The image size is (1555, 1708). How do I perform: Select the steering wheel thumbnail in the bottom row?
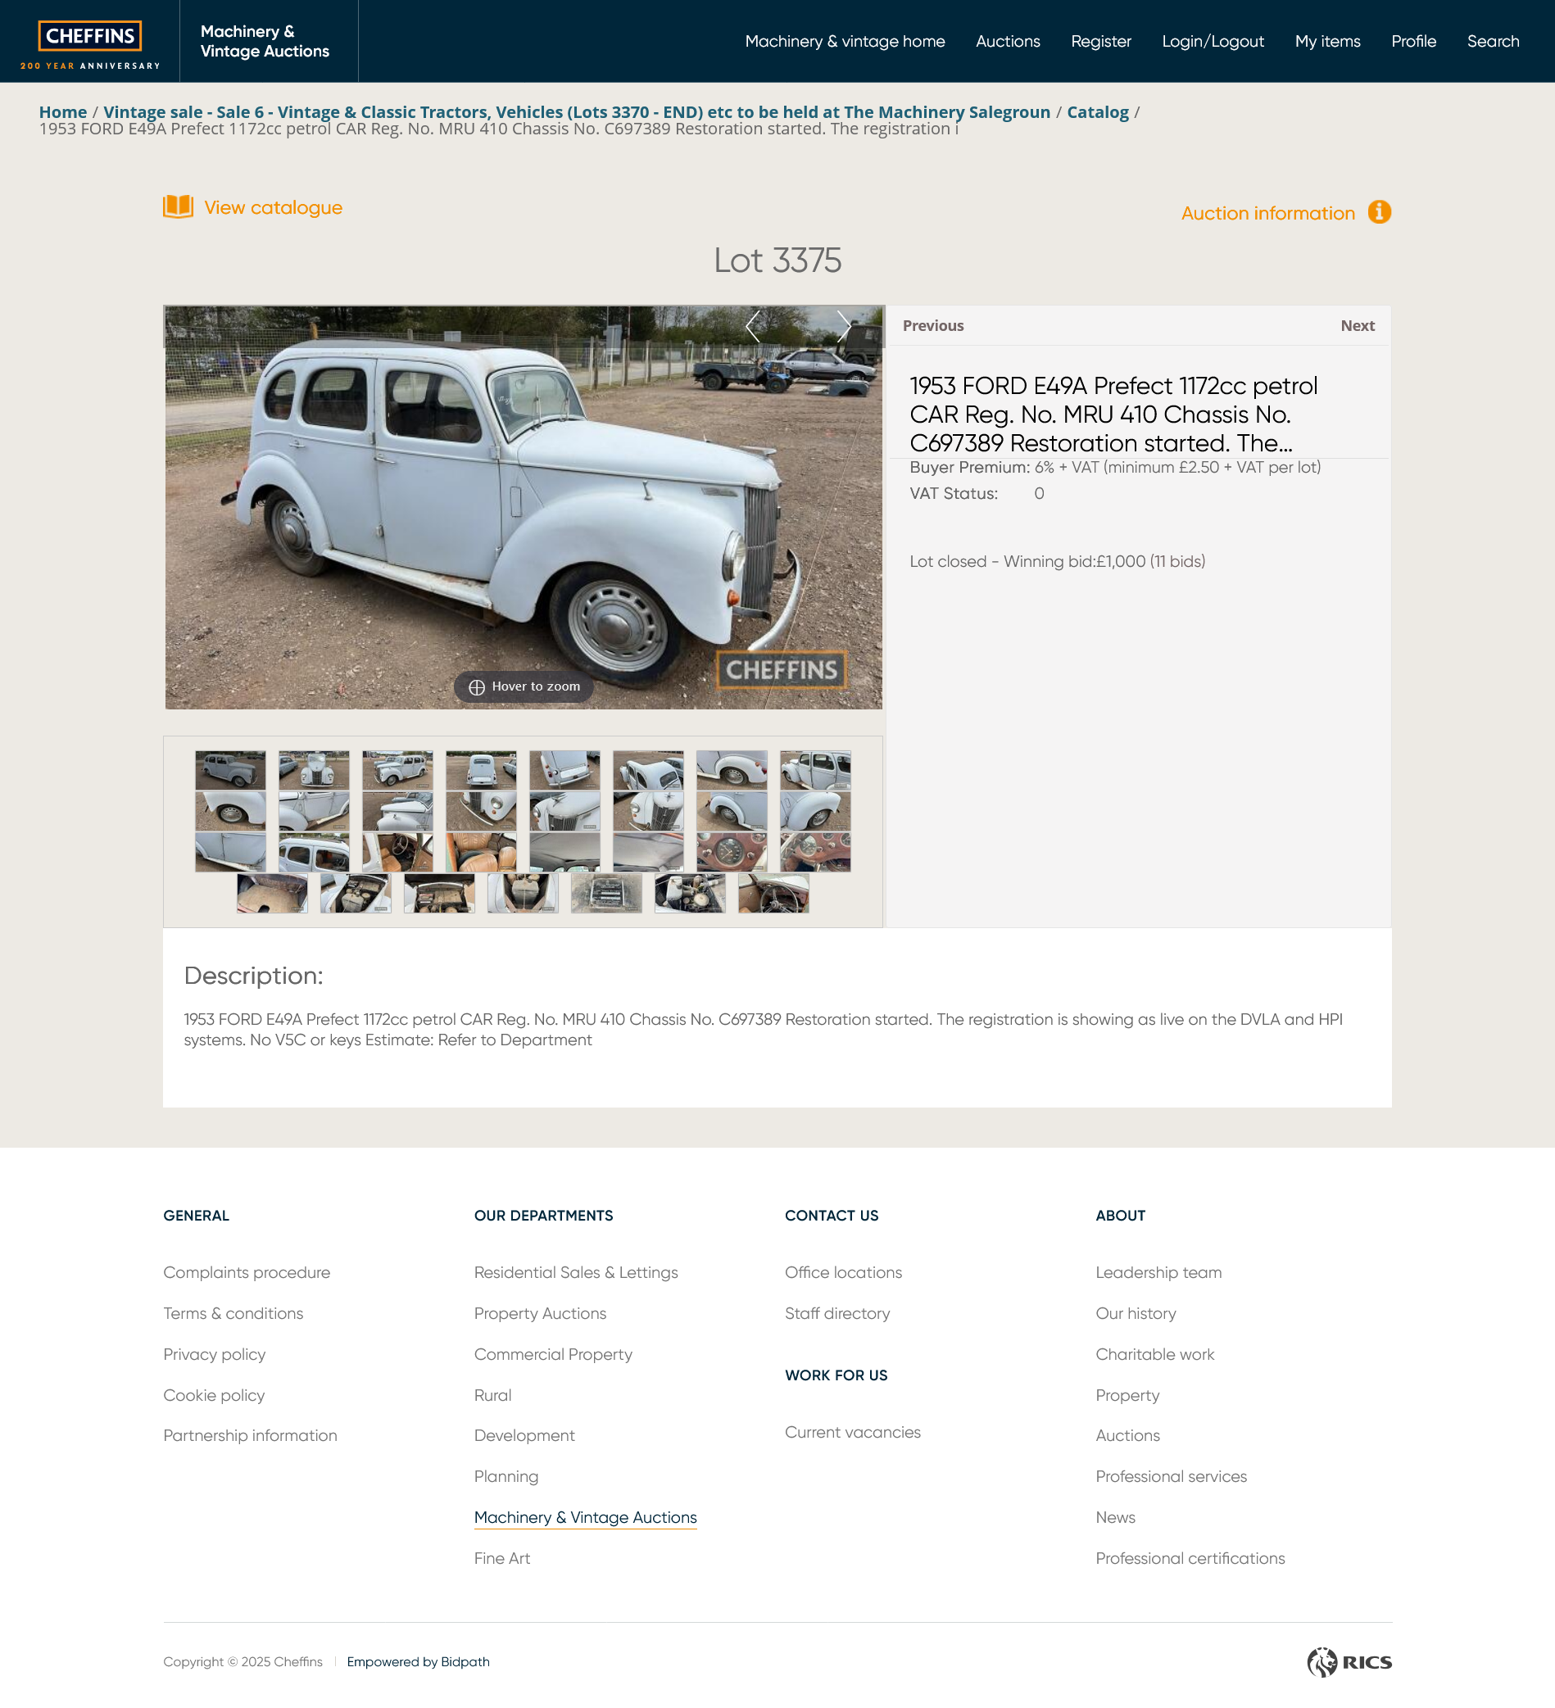click(x=773, y=894)
